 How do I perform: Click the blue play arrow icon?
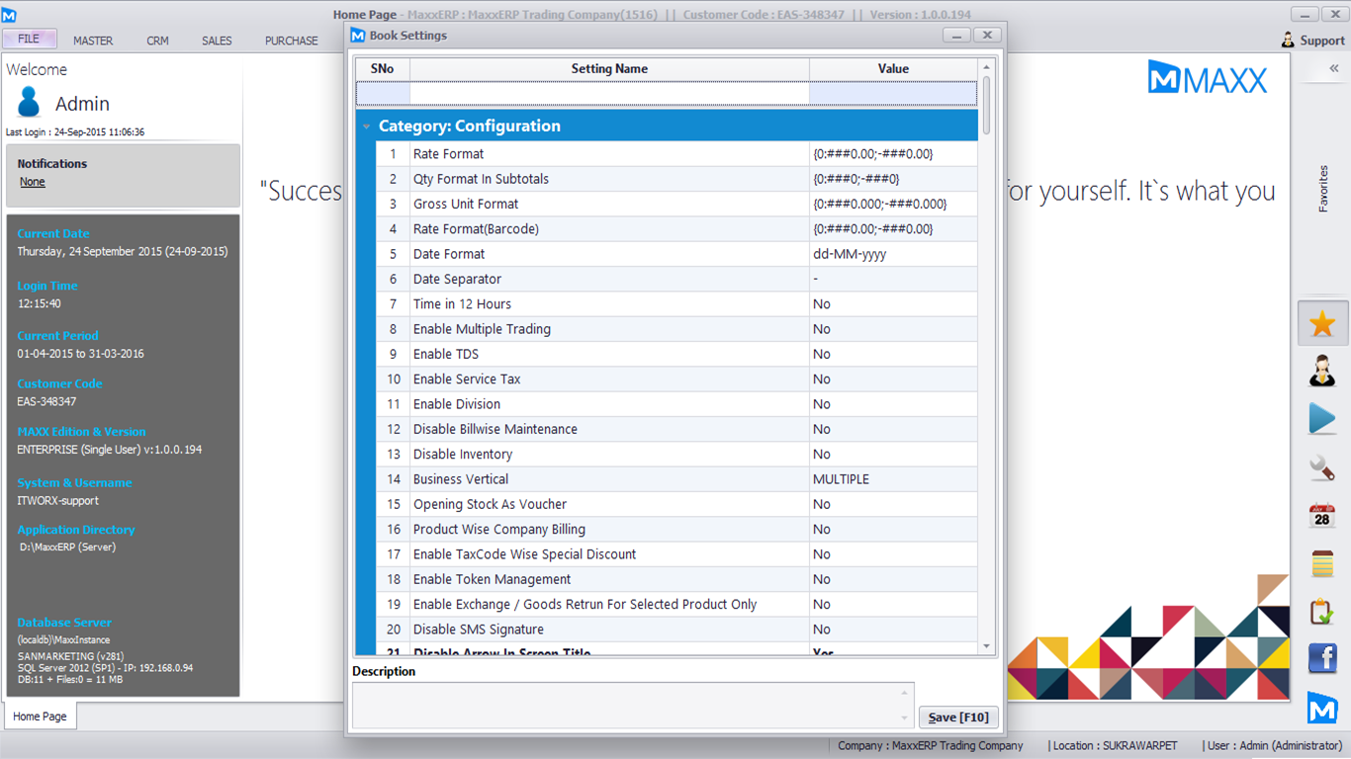tap(1322, 419)
